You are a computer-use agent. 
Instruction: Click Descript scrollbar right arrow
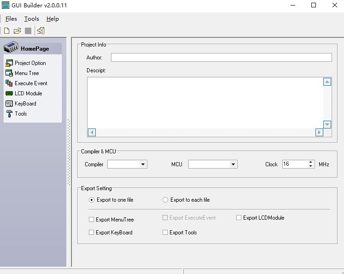319,132
